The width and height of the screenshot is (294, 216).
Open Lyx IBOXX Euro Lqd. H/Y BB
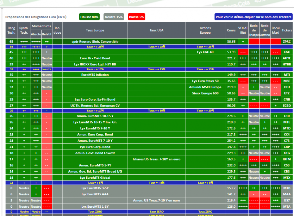point(95,64)
